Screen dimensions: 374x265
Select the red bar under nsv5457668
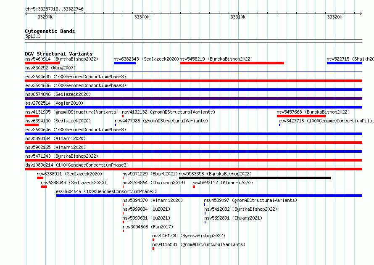pyautogui.click(x=301, y=116)
